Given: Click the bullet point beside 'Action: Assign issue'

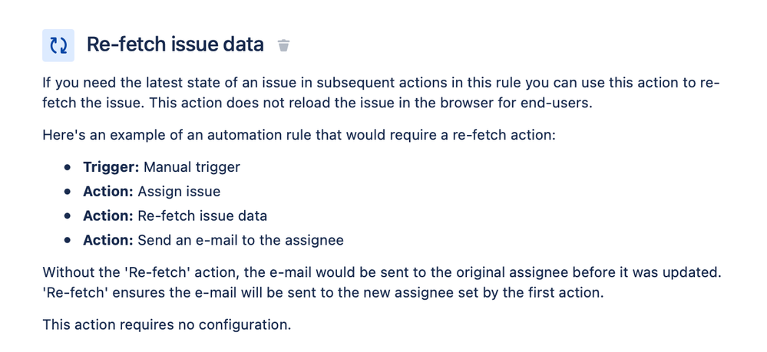Looking at the screenshot, I should click(x=67, y=192).
